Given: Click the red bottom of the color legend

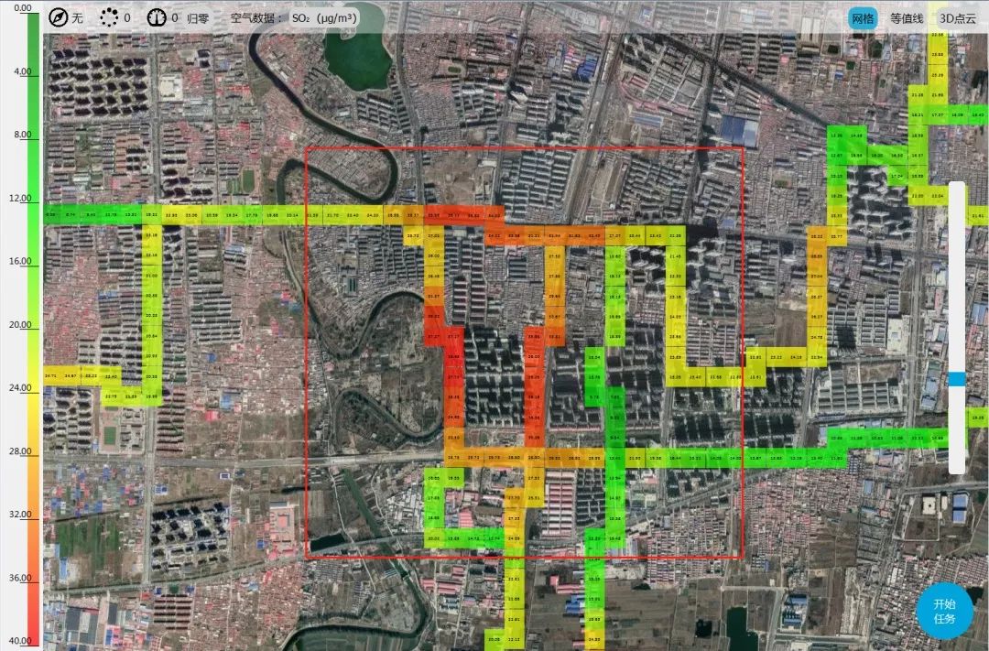Looking at the screenshot, I should point(34,632).
